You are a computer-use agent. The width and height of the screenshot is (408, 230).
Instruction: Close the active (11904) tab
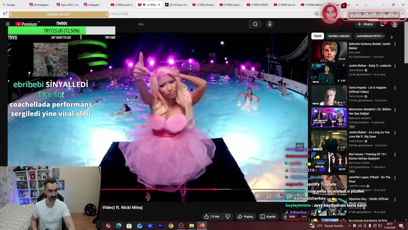coord(159,5)
